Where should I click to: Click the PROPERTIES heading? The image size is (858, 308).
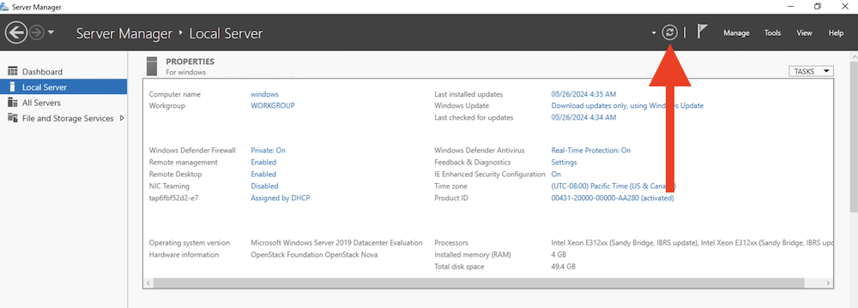tap(190, 62)
